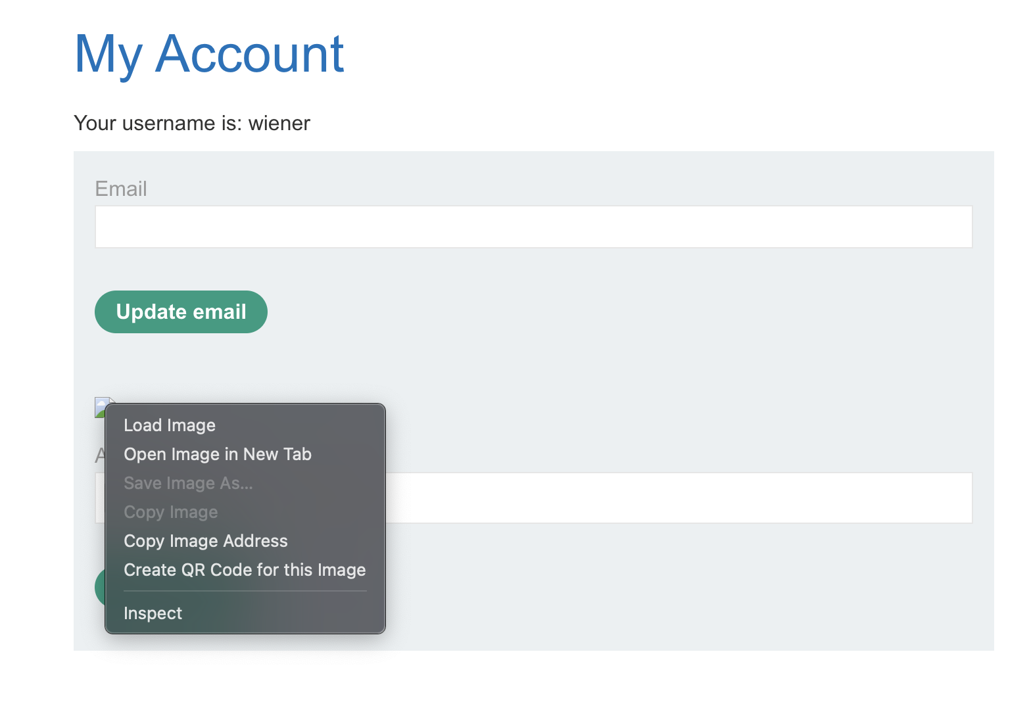Click the disabled Copy Image entry
Image resolution: width=1031 pixels, height=702 pixels.
point(171,512)
